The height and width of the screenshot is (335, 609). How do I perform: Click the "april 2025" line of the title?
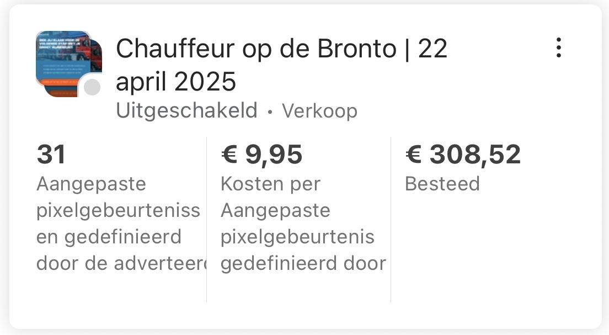click(x=176, y=82)
